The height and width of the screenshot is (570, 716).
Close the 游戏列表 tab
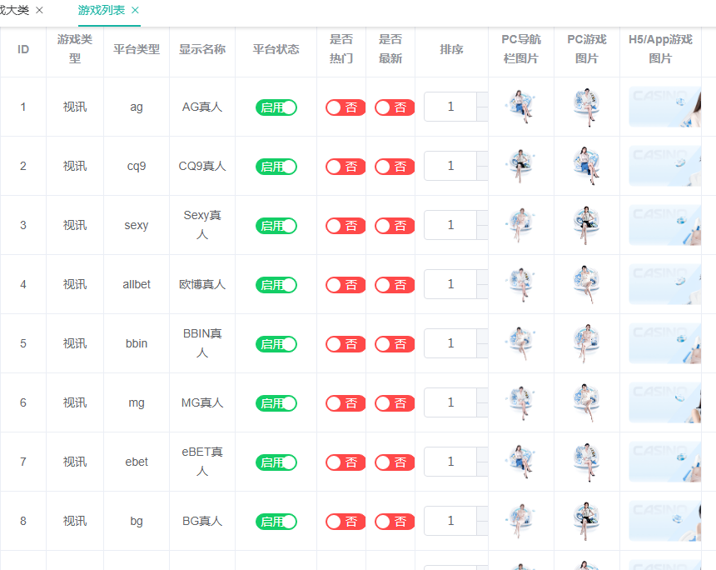pos(135,10)
